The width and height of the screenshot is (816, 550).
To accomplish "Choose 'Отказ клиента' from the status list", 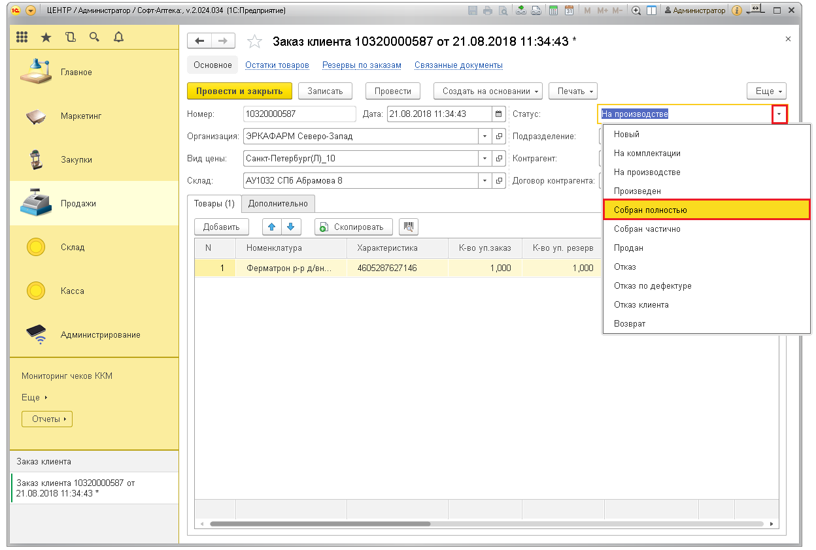I will [x=641, y=304].
